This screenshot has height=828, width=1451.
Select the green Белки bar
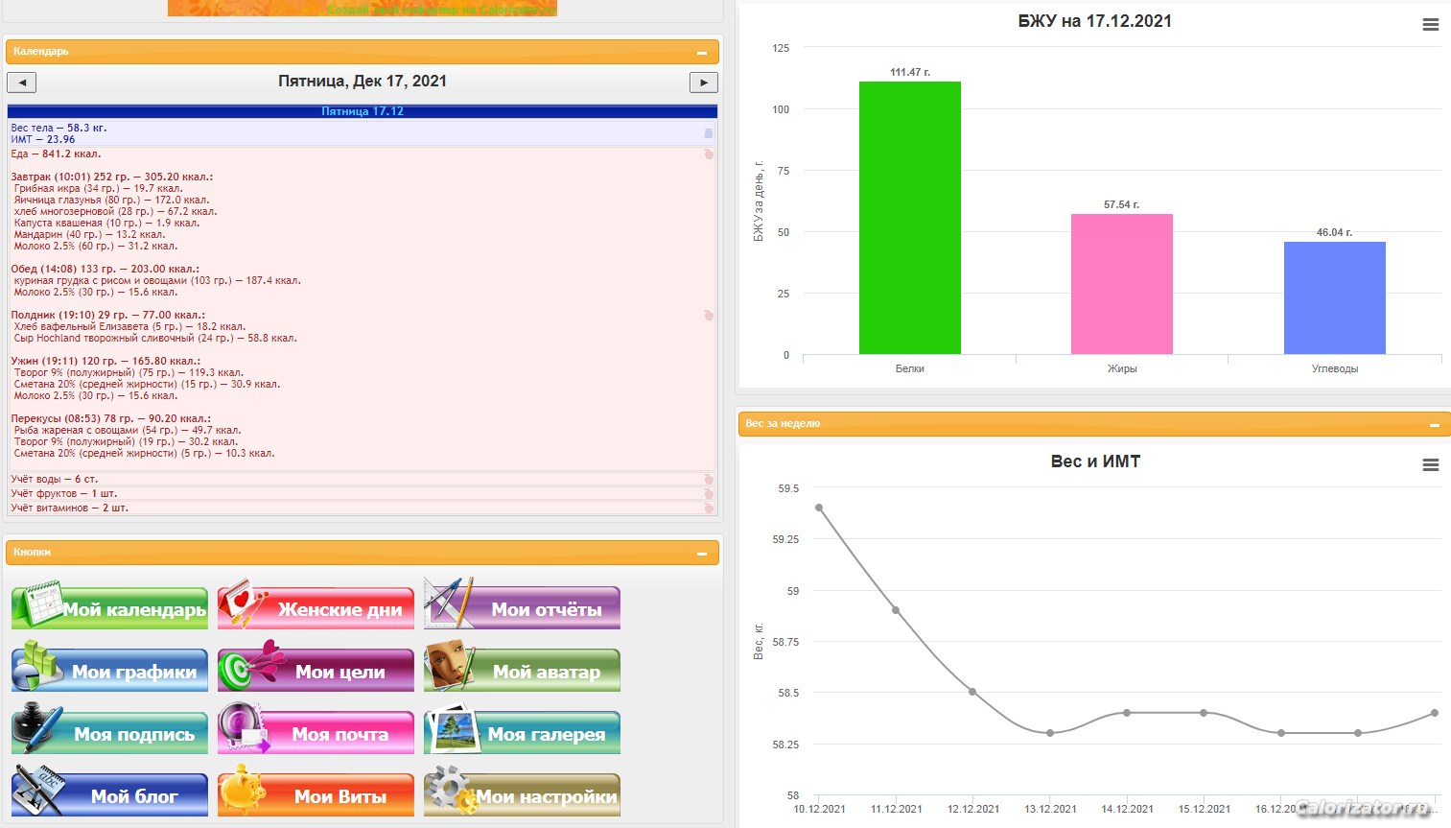click(x=910, y=218)
